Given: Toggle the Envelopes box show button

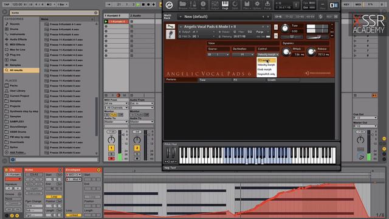Looking at the screenshot, I should [x=98, y=170].
